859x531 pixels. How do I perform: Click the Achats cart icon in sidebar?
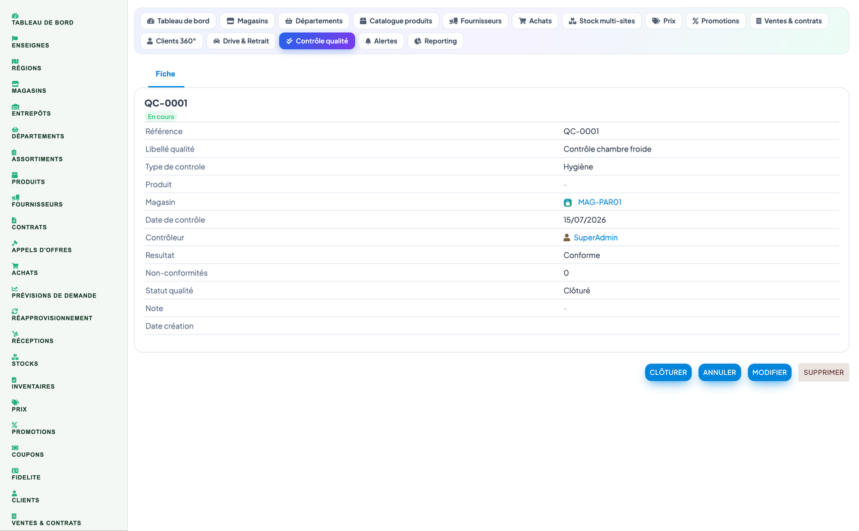tap(15, 265)
